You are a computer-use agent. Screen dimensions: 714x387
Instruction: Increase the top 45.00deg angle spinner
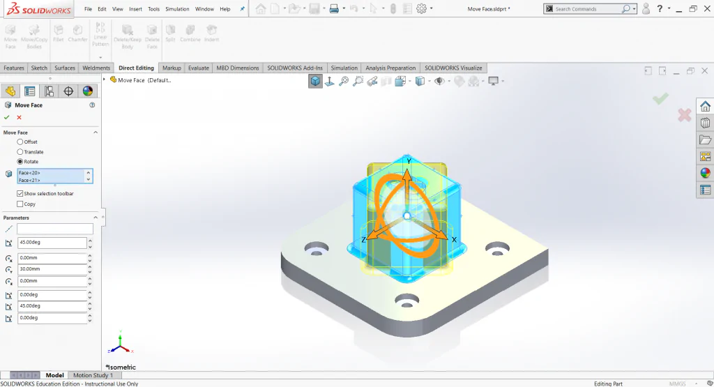coord(90,241)
